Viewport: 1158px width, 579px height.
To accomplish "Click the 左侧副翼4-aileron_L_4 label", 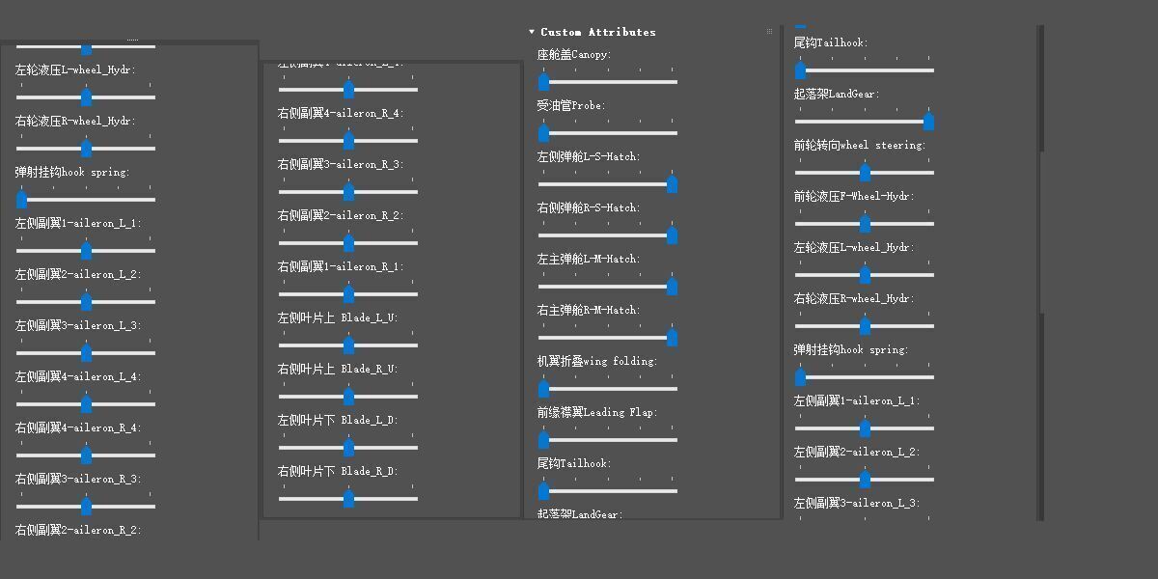I will [x=78, y=377].
